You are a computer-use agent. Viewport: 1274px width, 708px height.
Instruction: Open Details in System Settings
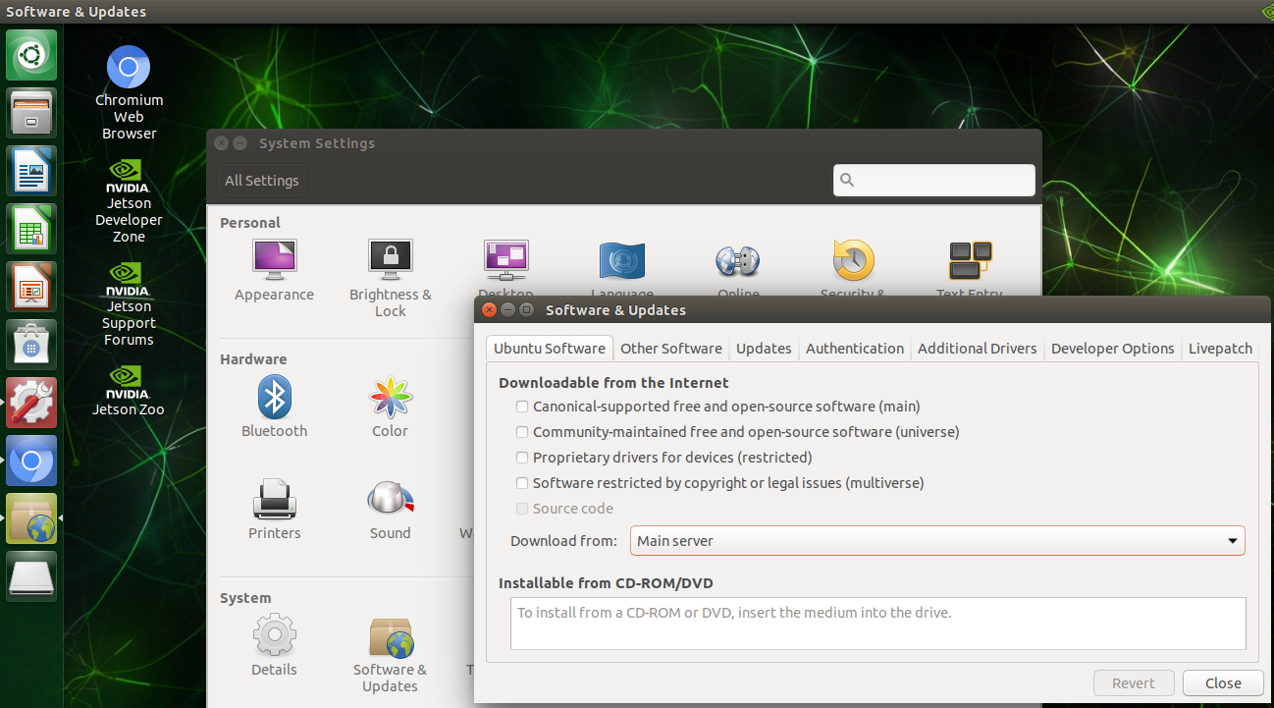(274, 645)
